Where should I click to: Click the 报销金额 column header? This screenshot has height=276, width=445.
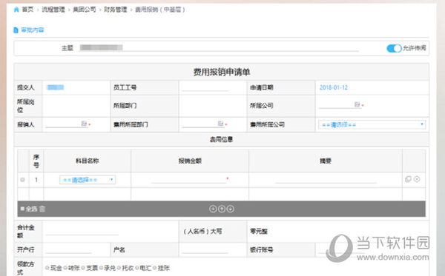[x=190, y=161]
